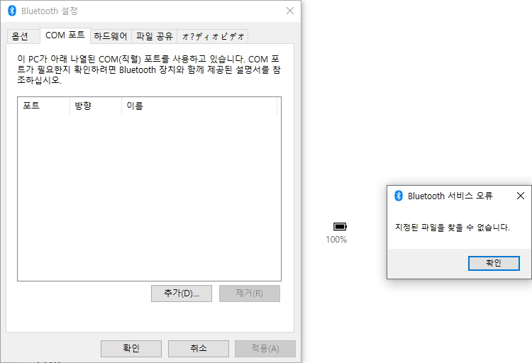The image size is (532, 363).
Task: Select the COM 포트 tab
Action: coord(65,35)
